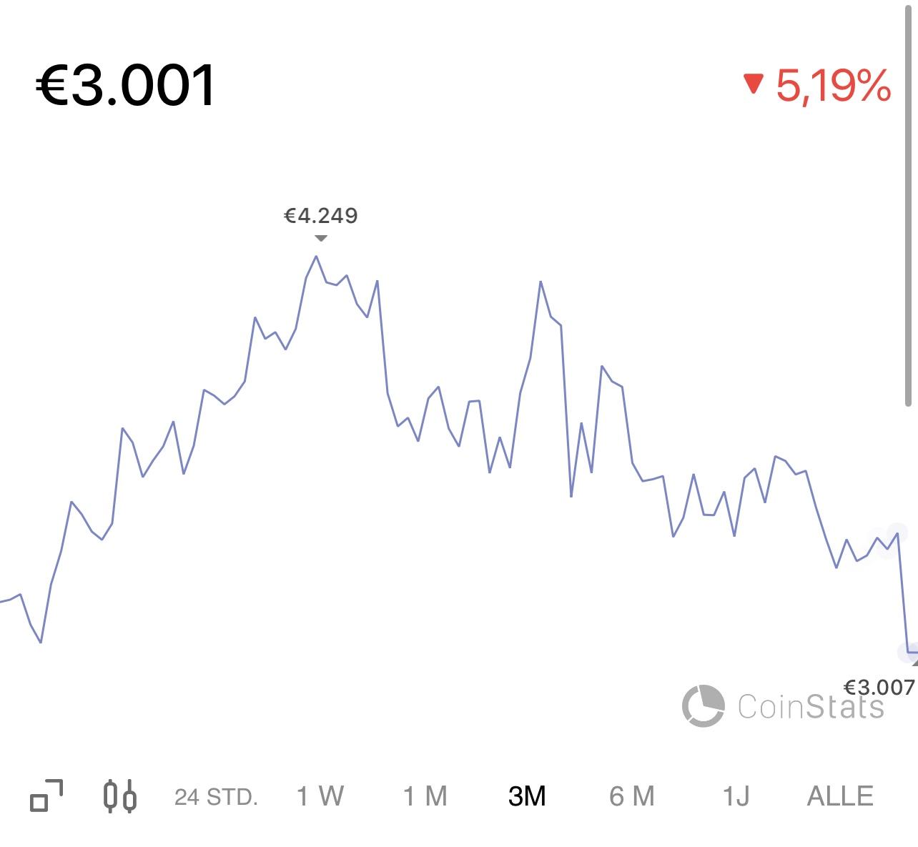Show the 1 M price range

tap(425, 796)
